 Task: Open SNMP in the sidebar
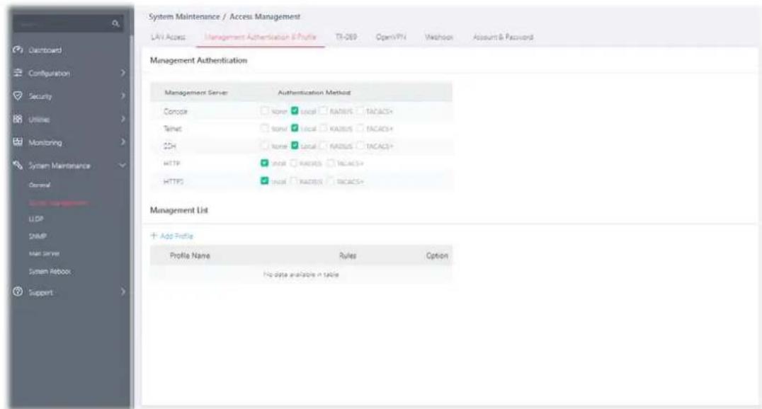coord(38,236)
